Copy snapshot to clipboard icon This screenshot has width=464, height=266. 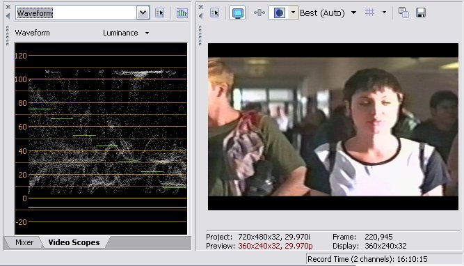click(x=403, y=13)
